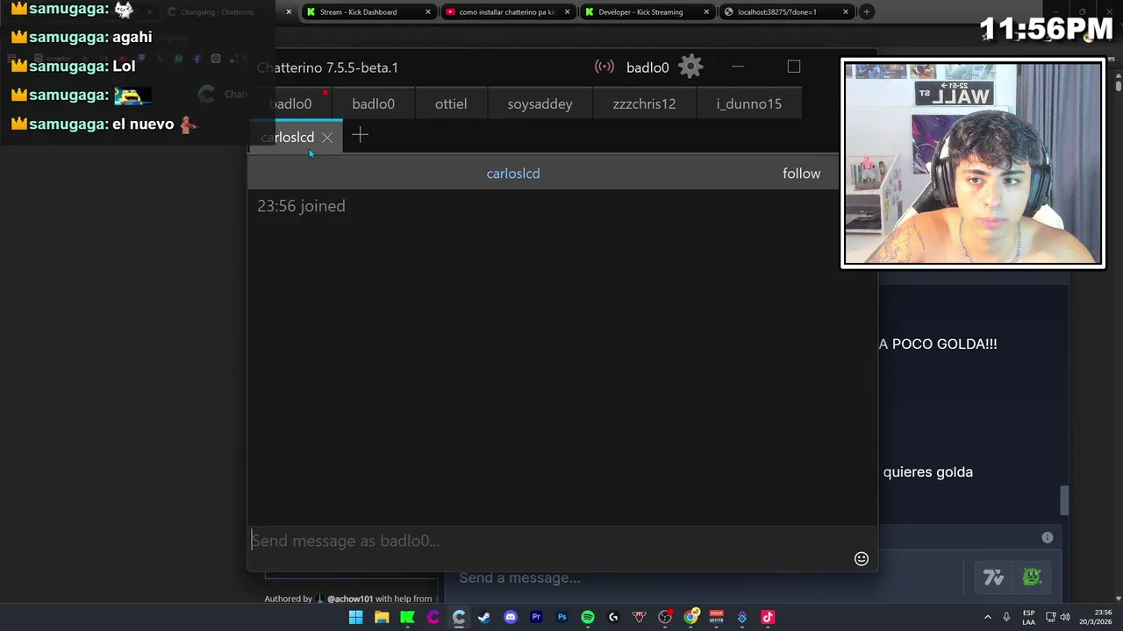This screenshot has height=631, width=1123.
Task: Maximize the Chatterino window
Action: point(794,67)
